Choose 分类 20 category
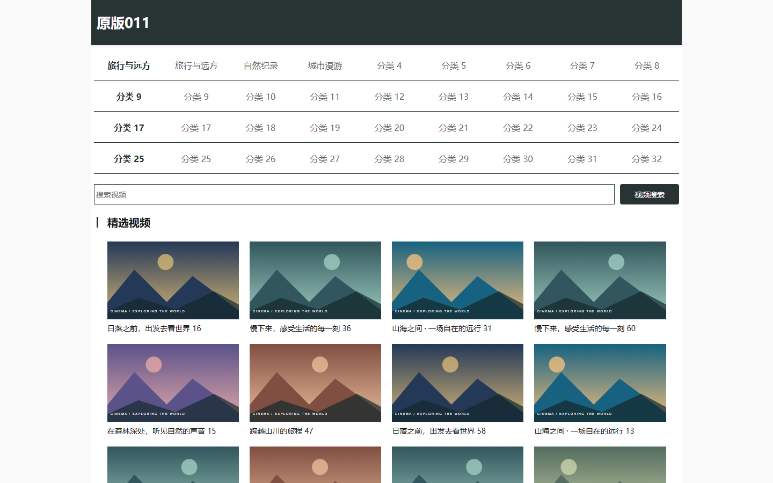The height and width of the screenshot is (483, 773). (x=389, y=128)
